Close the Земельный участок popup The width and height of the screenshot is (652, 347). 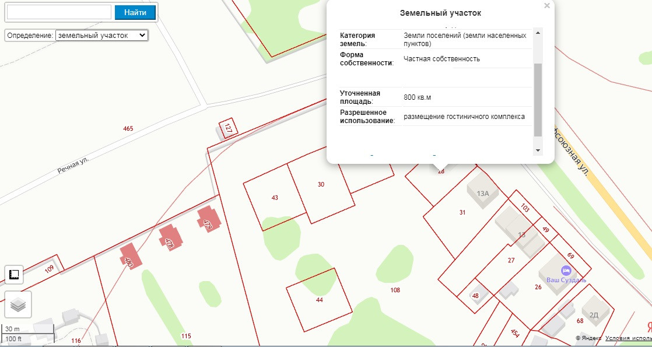click(x=547, y=6)
